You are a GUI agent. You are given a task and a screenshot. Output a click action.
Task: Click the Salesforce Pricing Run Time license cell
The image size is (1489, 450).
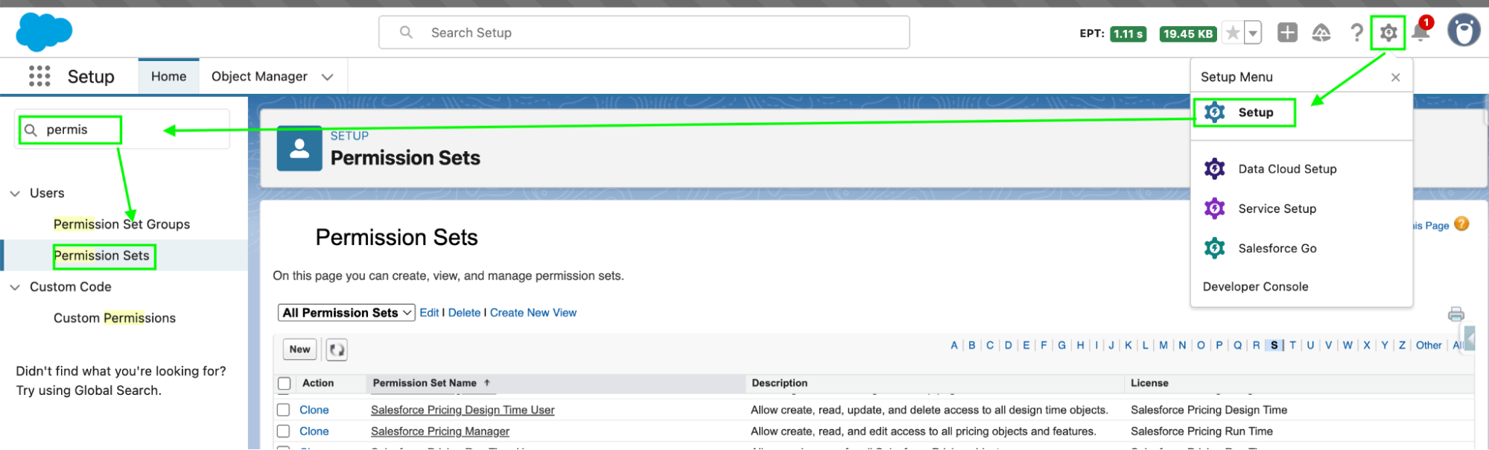[x=1201, y=431]
